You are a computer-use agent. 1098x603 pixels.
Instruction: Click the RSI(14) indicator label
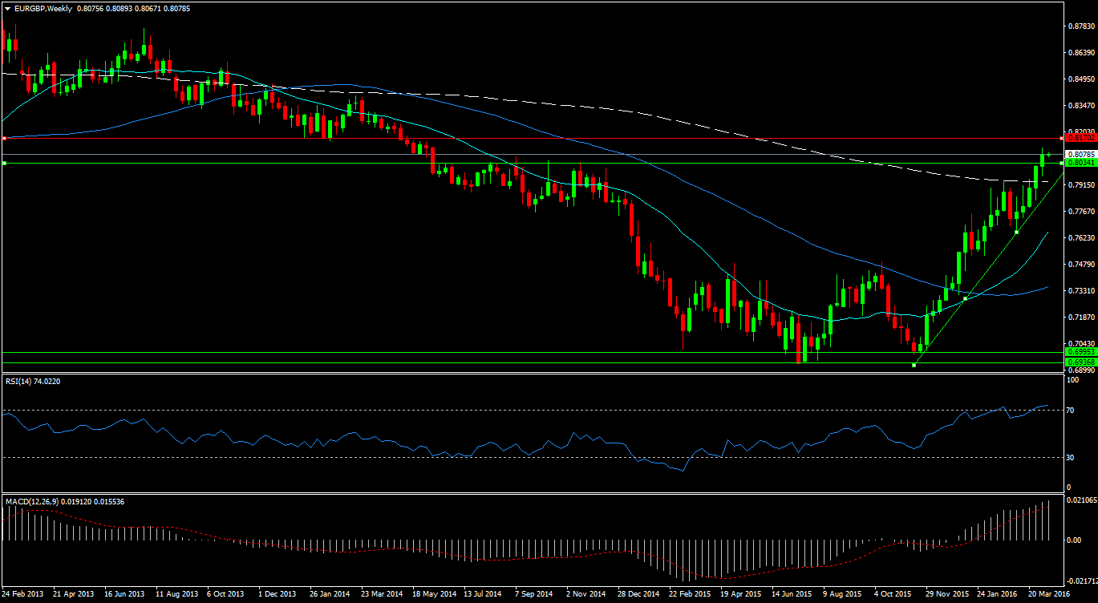point(32,382)
